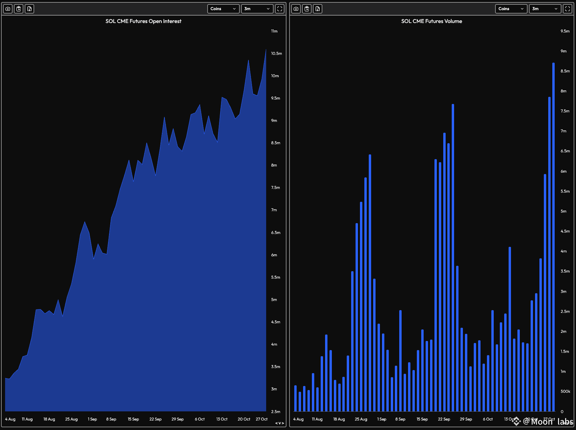Expand the Futures Volume chart to fullscreen
576x430 pixels.
click(x=568, y=9)
